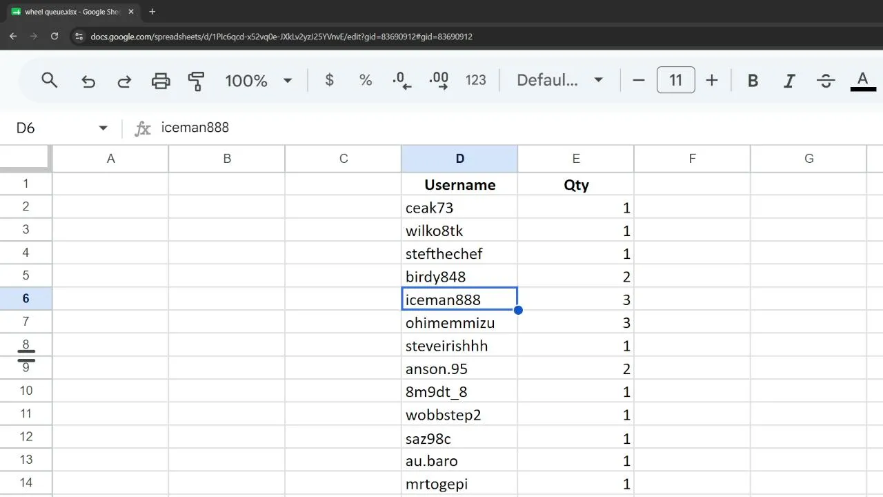This screenshot has width=883, height=497.
Task: Print the spreadsheet
Action: (x=161, y=81)
